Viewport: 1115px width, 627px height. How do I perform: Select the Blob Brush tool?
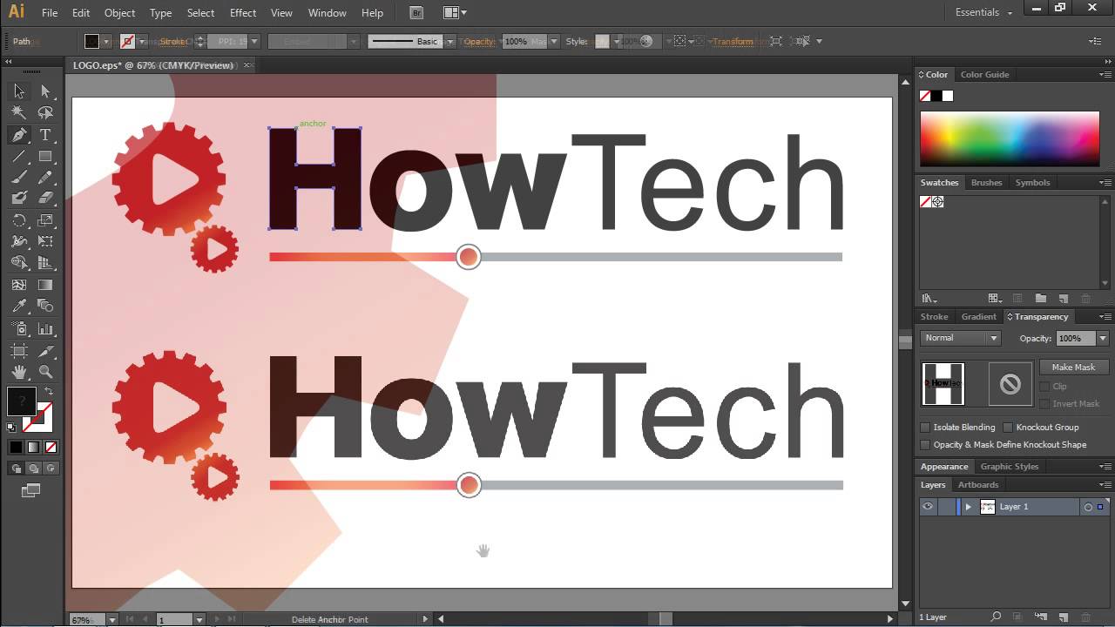[x=19, y=199]
